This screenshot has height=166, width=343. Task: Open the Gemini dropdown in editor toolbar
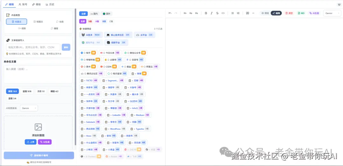pos(332,13)
